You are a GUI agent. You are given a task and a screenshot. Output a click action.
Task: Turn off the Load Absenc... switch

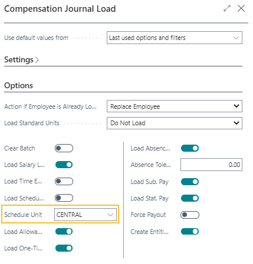click(x=190, y=148)
